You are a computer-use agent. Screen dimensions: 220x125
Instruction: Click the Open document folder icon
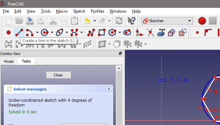[x=19, y=21]
